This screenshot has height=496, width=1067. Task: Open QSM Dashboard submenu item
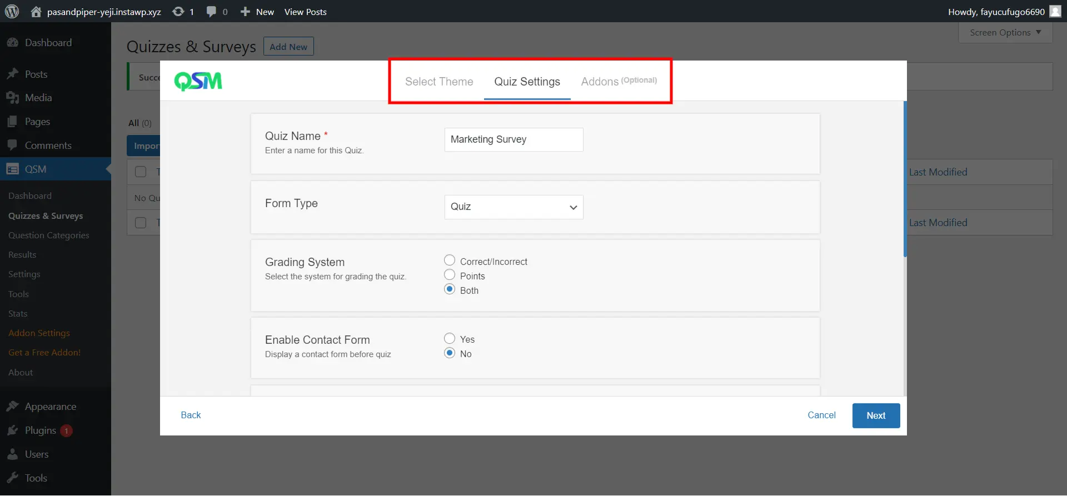pos(30,196)
